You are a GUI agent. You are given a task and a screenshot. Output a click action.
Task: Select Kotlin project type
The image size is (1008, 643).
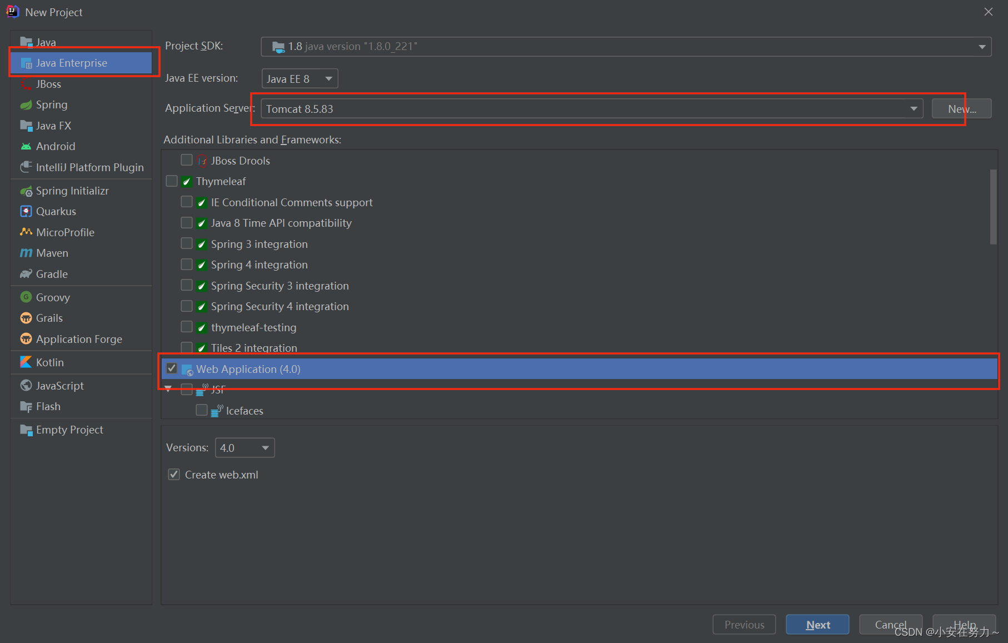pyautogui.click(x=81, y=362)
